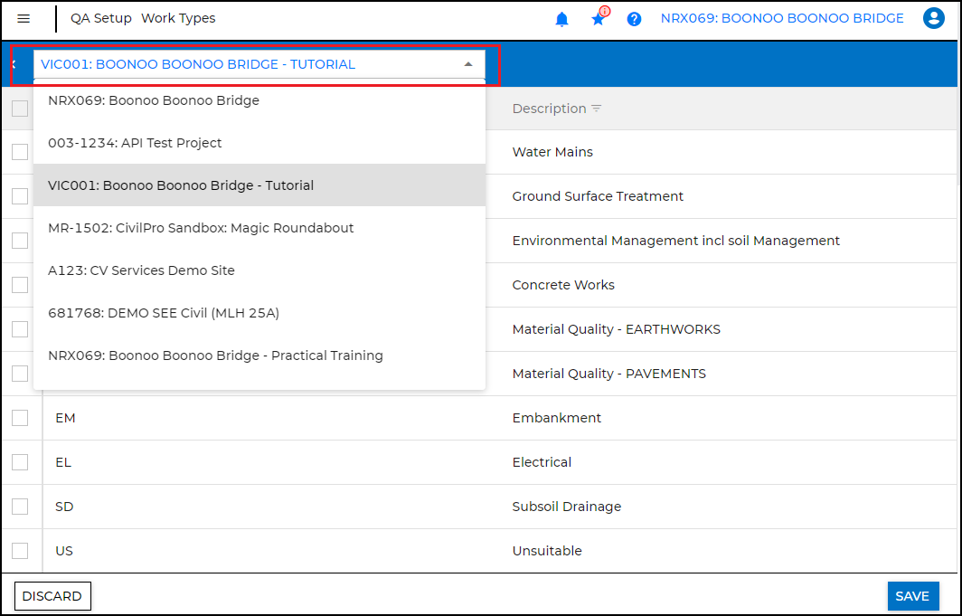Viewport: 962px width, 616px height.
Task: Open the notifications bell
Action: [x=561, y=19]
